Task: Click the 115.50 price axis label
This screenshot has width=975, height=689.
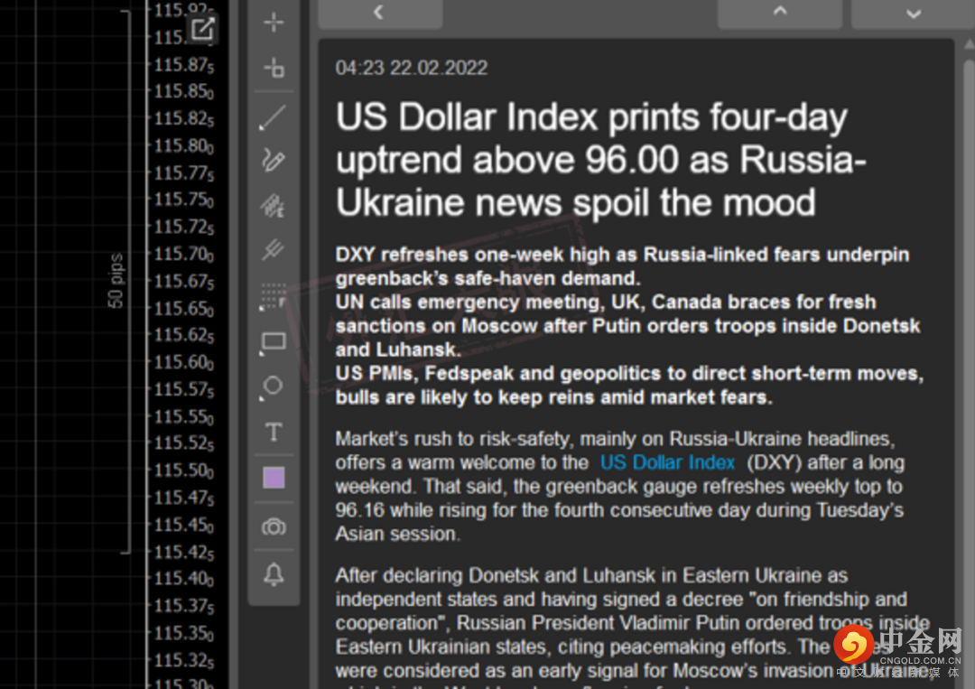Action: (x=183, y=470)
